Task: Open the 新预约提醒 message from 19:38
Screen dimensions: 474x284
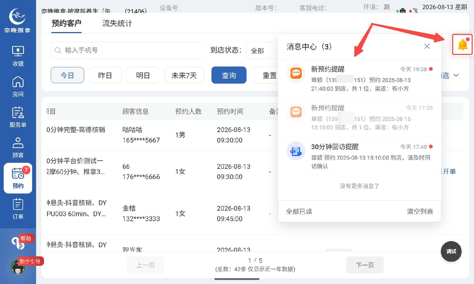Action: point(359,79)
